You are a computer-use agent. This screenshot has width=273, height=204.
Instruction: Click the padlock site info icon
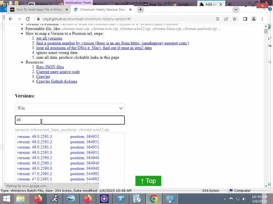(38, 19)
